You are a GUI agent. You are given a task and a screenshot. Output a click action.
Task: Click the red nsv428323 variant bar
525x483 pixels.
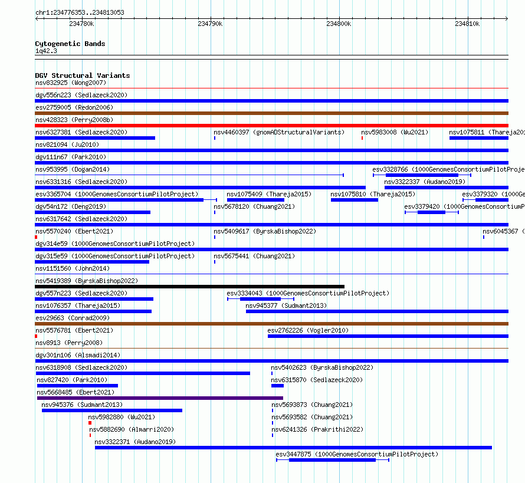(271, 126)
